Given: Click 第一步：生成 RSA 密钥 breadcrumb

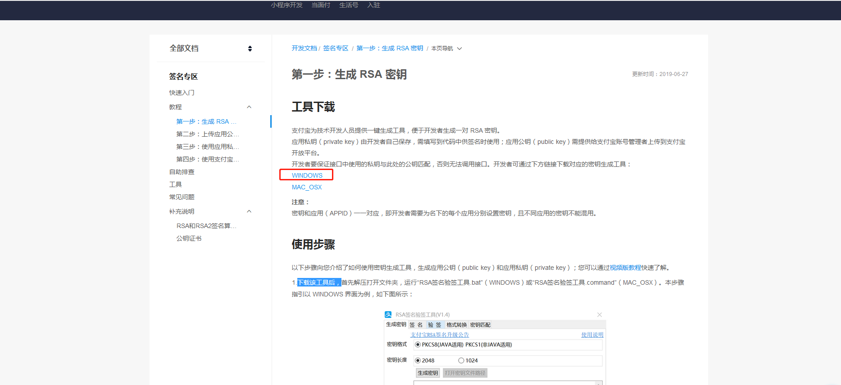Looking at the screenshot, I should pos(390,48).
